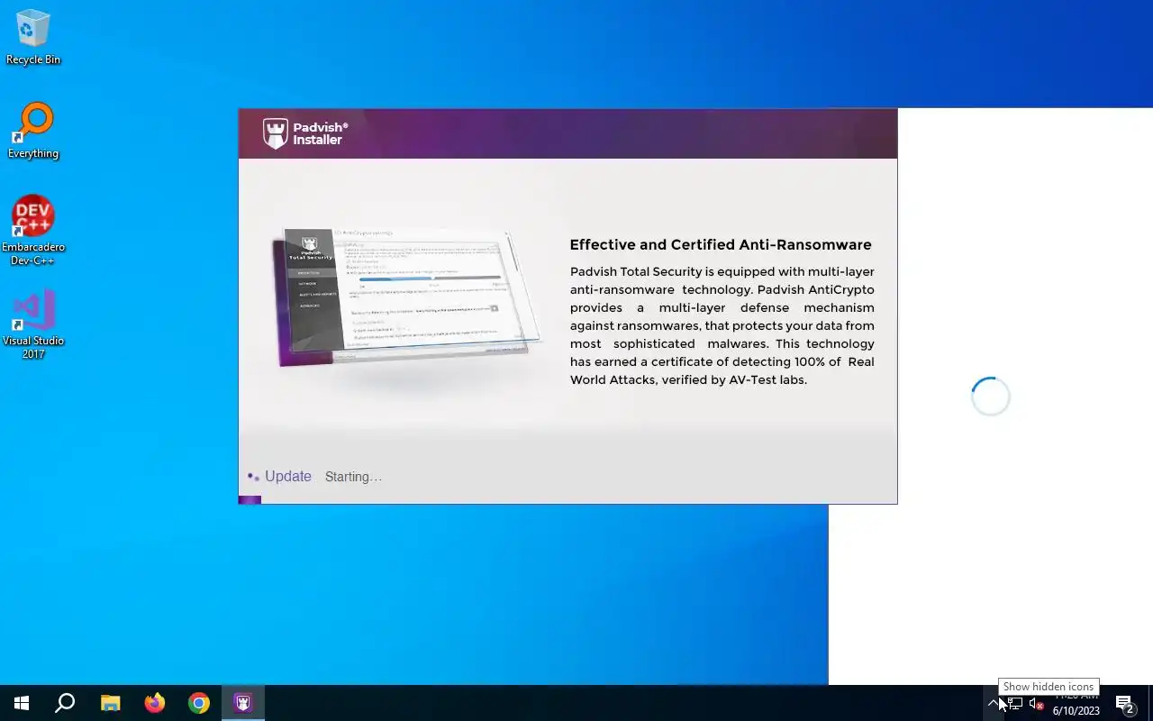
Task: Launch Firefox from the taskbar
Action: click(155, 703)
